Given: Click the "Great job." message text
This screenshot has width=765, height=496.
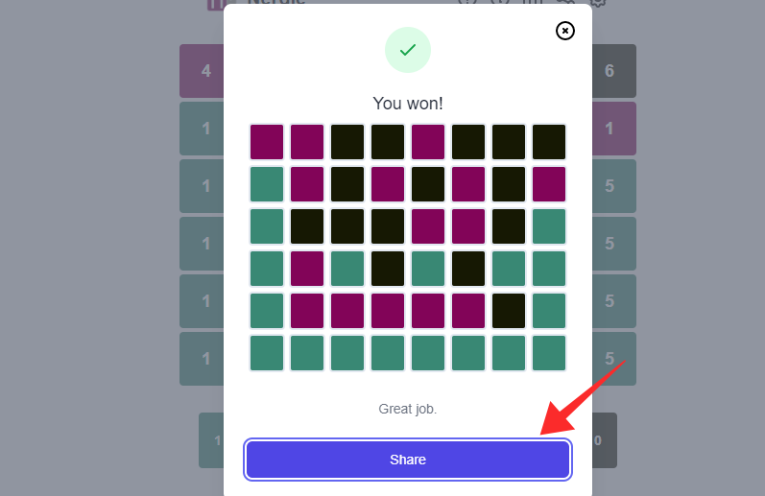Looking at the screenshot, I should [408, 409].
